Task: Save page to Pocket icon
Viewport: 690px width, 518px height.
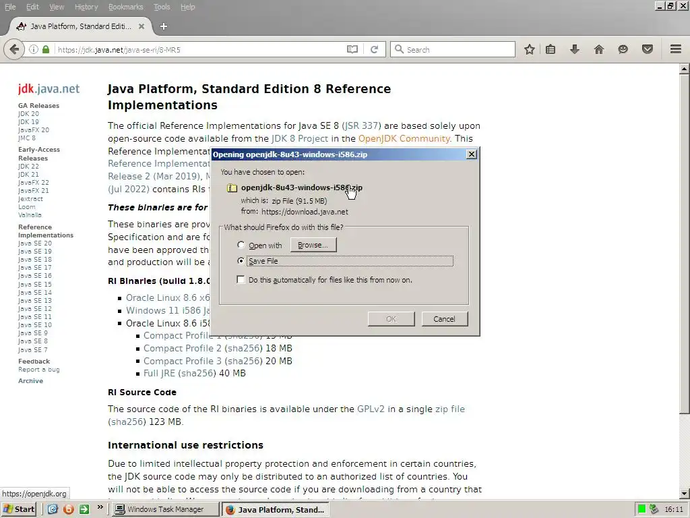Action: (648, 49)
